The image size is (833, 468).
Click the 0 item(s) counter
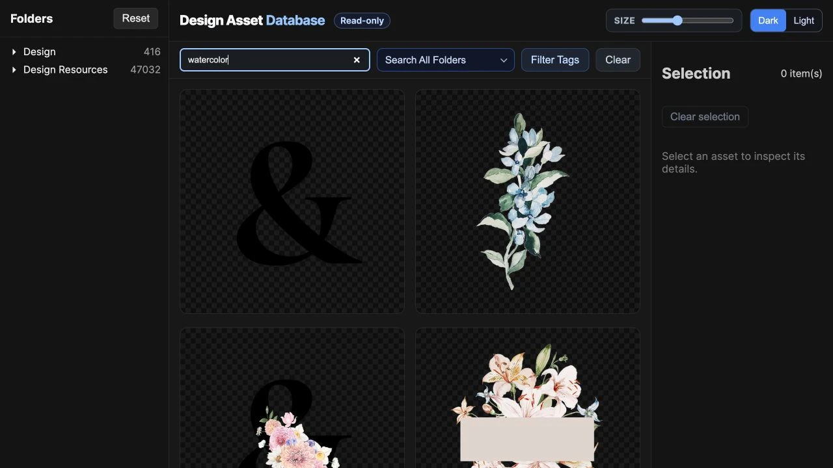[801, 73]
